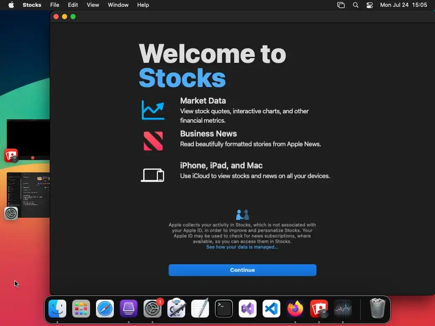Minimize the Stocks window with yellow button

coord(65,17)
